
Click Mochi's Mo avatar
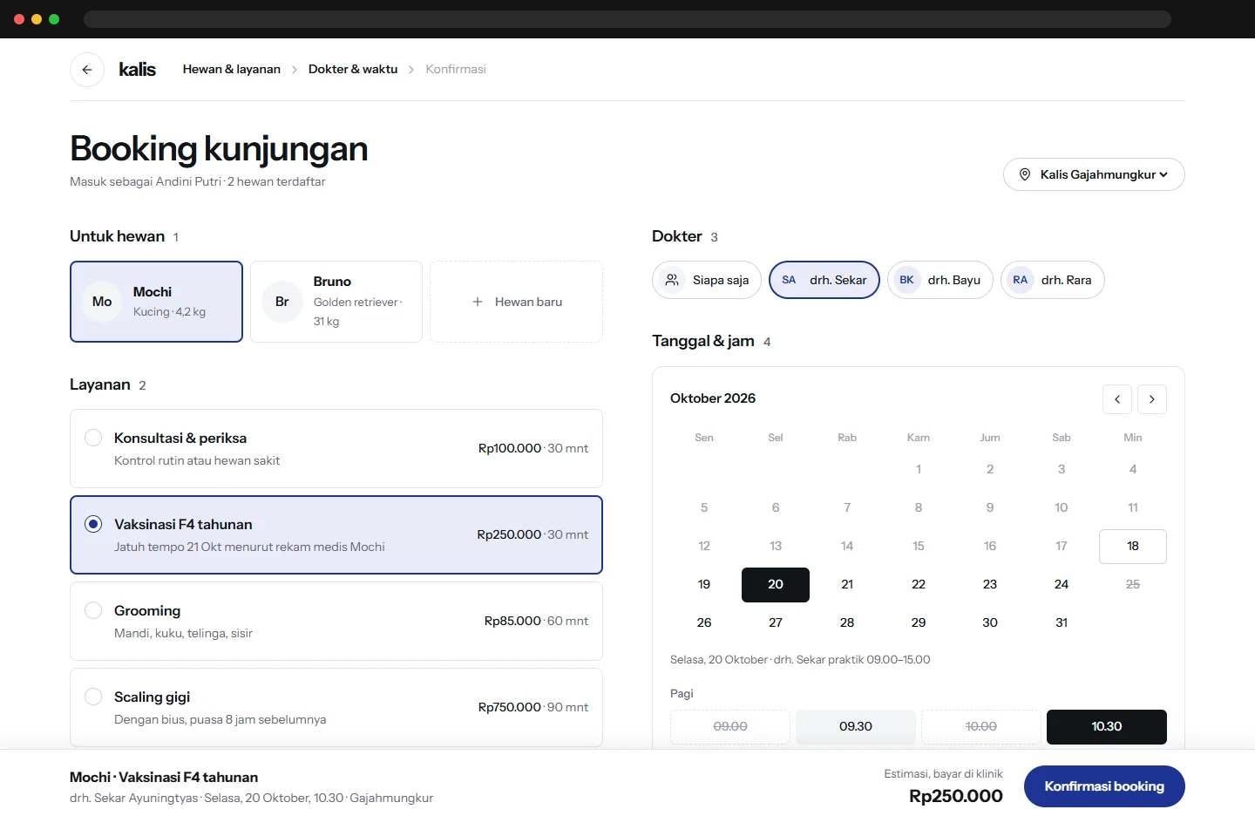[x=102, y=302]
